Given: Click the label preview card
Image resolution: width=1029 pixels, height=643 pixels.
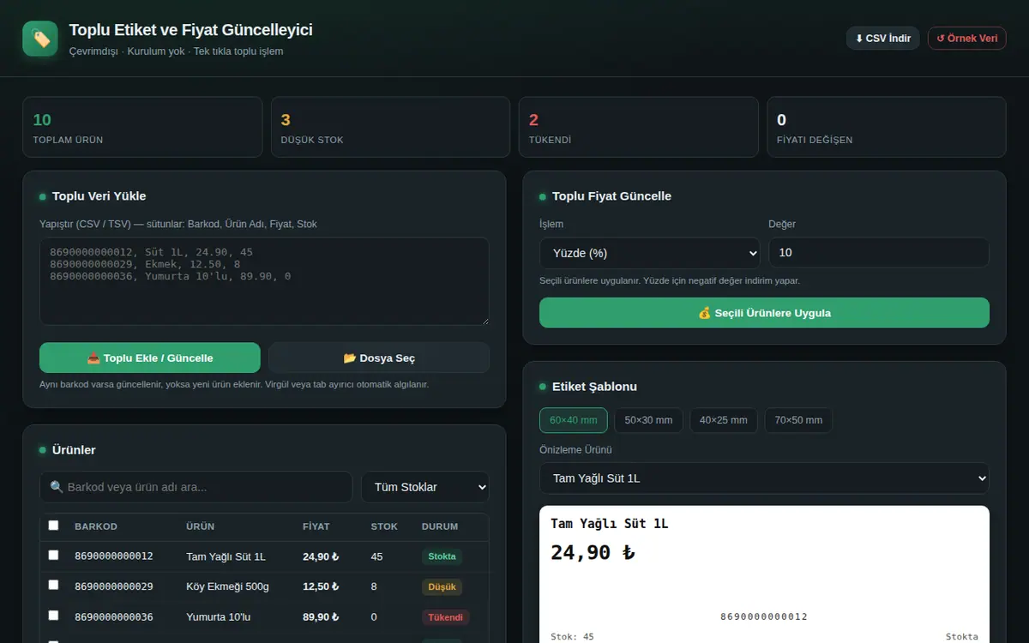Looking at the screenshot, I should pos(764,574).
